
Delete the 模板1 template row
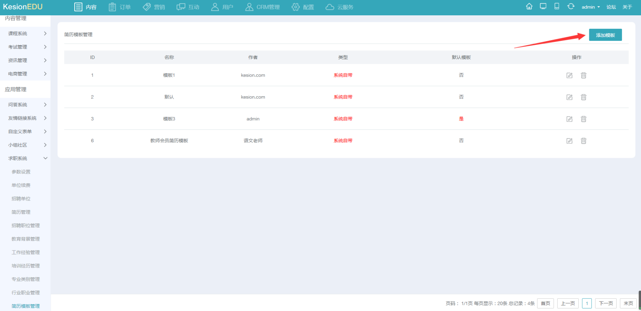tap(583, 75)
